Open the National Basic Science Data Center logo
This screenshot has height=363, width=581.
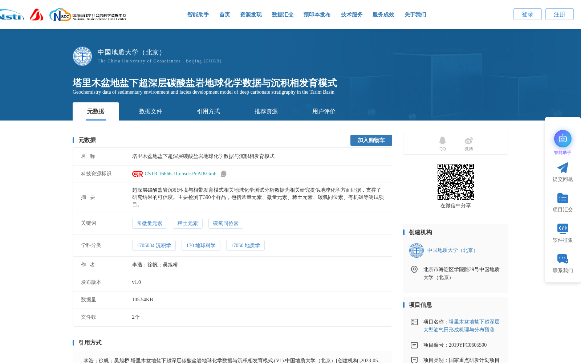[x=88, y=15]
